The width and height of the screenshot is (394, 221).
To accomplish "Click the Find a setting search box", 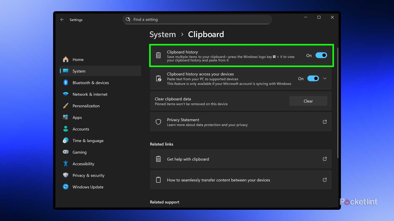I will 197,19.
